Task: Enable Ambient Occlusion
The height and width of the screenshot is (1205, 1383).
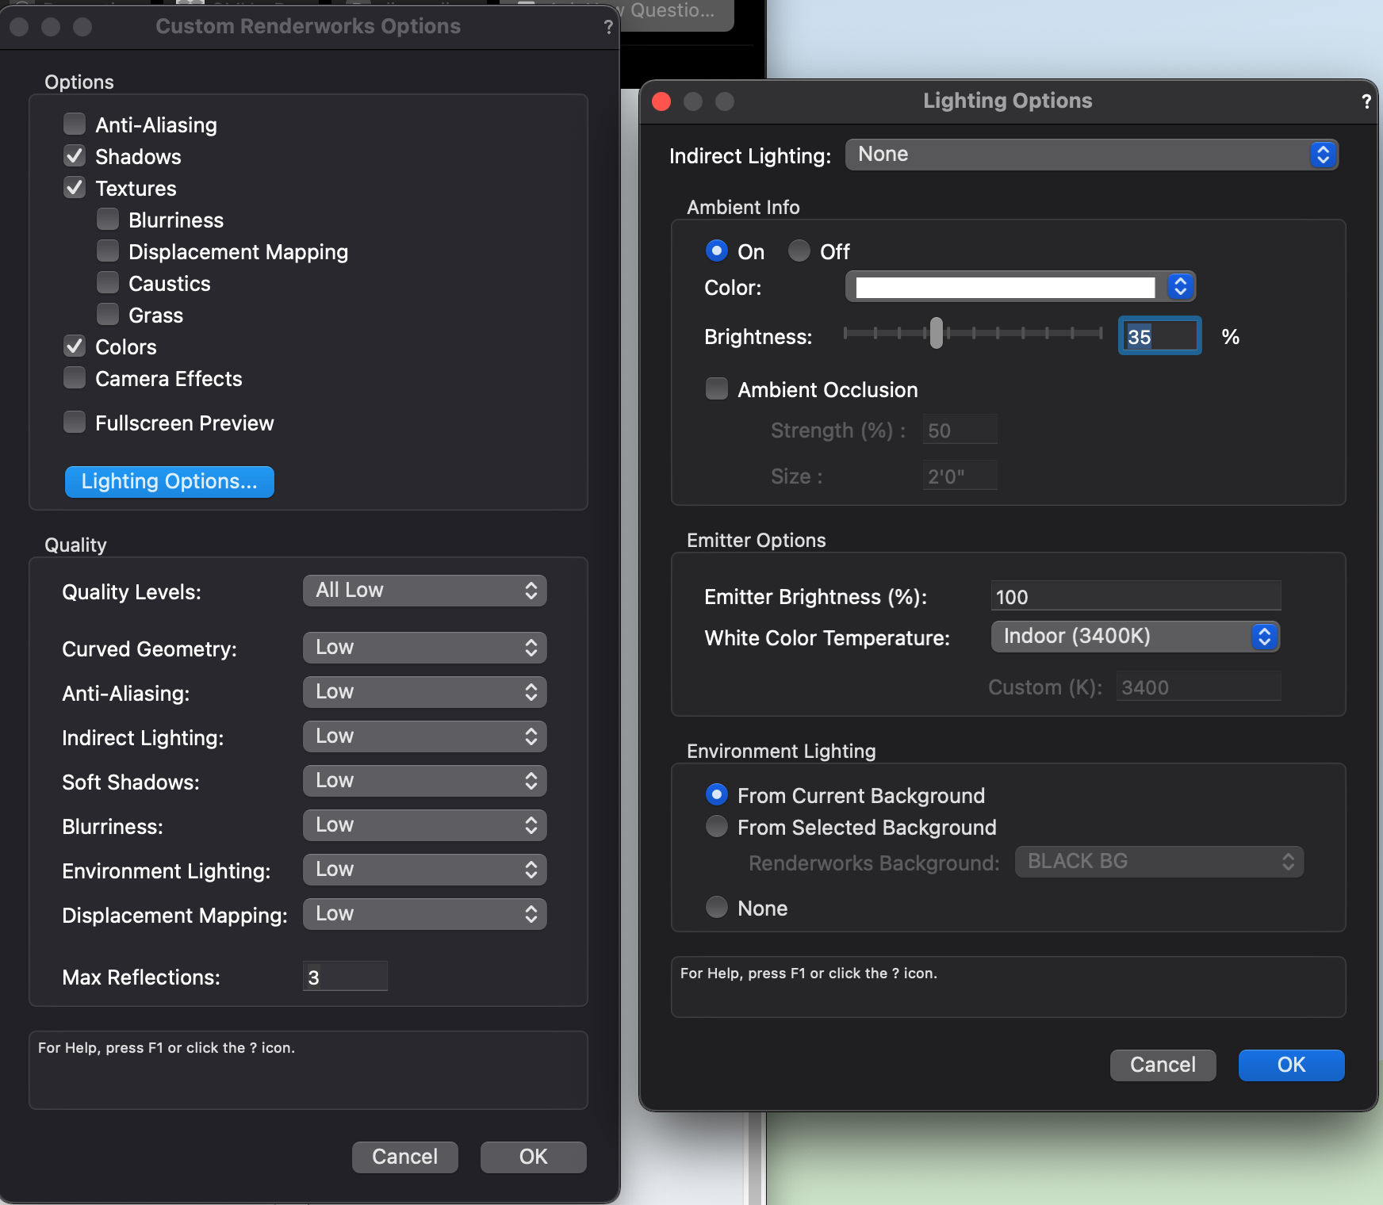Action: tap(716, 388)
